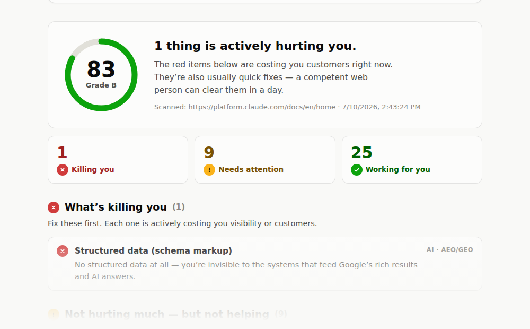The image size is (530, 329).
Task: Click the large number 9 count
Action: [x=209, y=153]
